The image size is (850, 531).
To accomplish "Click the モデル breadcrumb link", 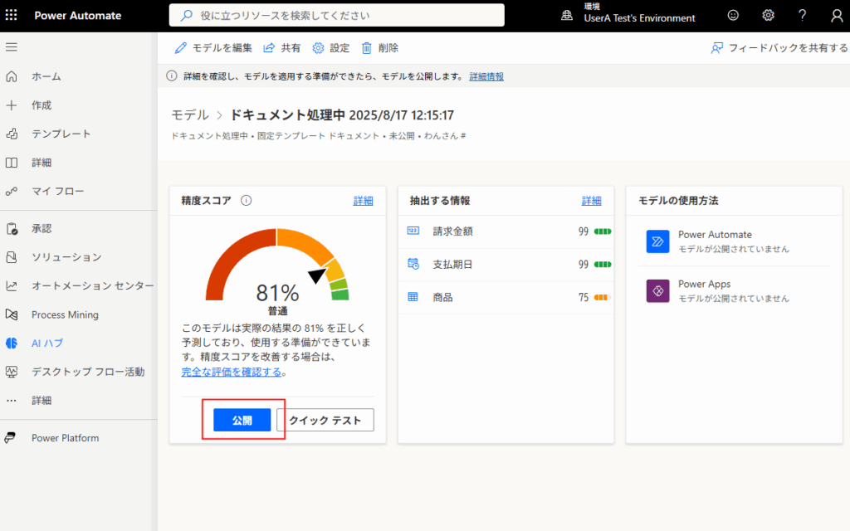I will point(190,114).
